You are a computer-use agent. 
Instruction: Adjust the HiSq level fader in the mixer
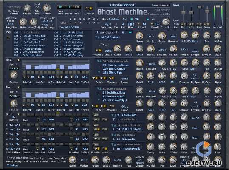(191, 13)
